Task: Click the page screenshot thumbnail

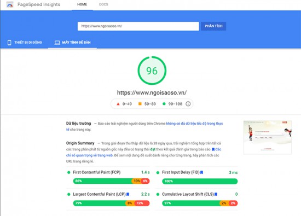Action: coord(268,137)
